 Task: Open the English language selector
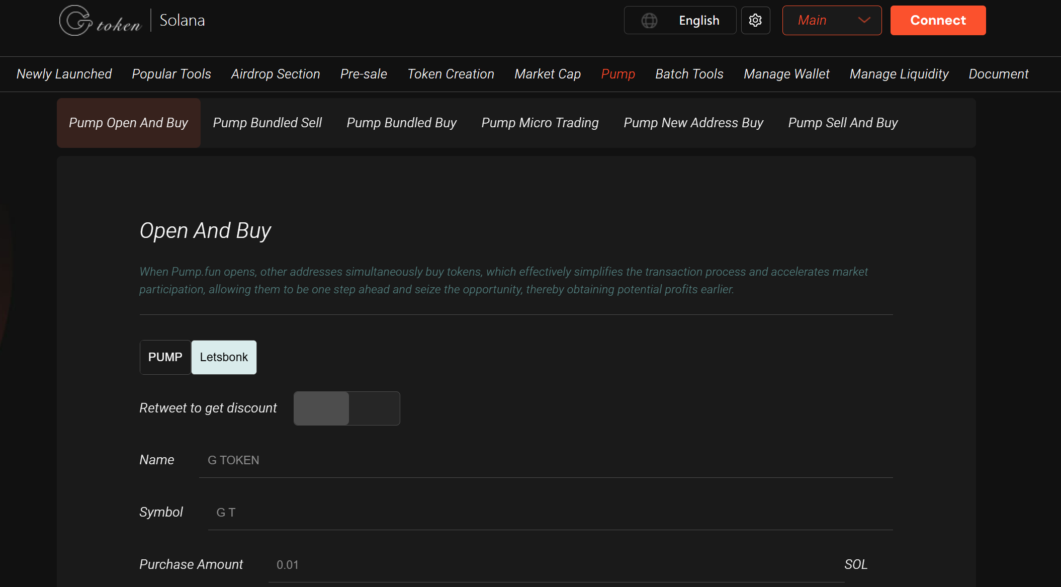coord(698,21)
